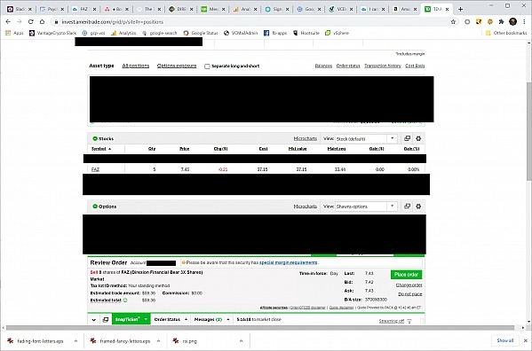This screenshot has height=351, width=532.
Task: Bookmark this page with the star icon
Action: pos(453,21)
